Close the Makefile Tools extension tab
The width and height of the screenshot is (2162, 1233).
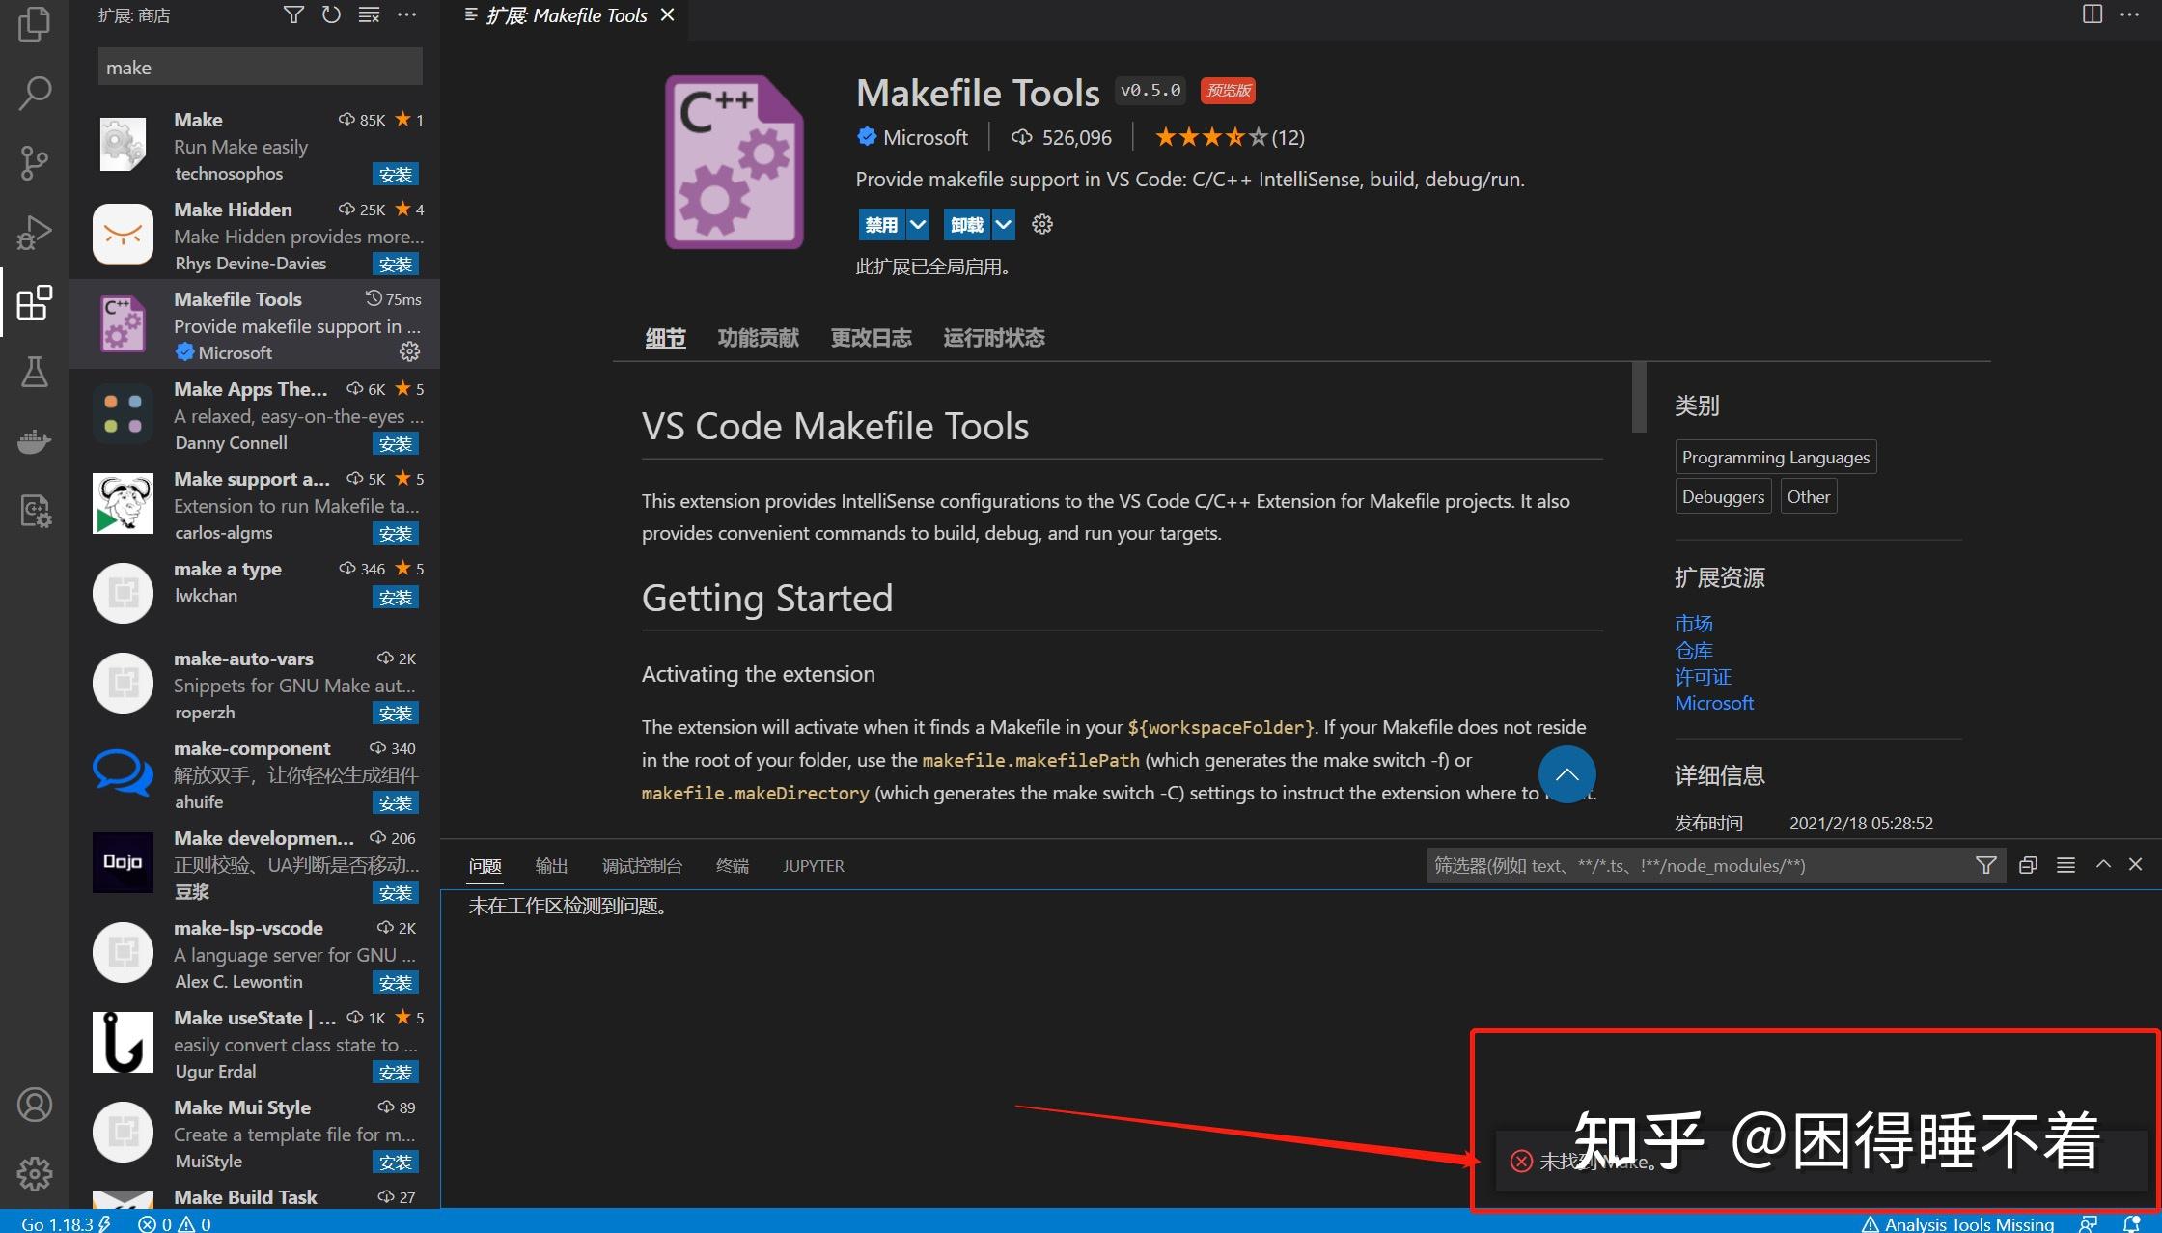coord(667,15)
